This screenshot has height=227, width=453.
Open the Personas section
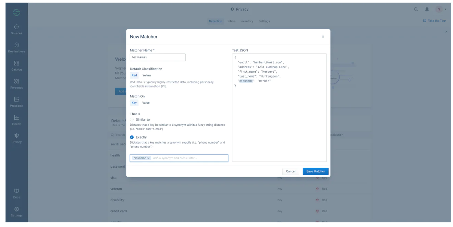pos(16,84)
